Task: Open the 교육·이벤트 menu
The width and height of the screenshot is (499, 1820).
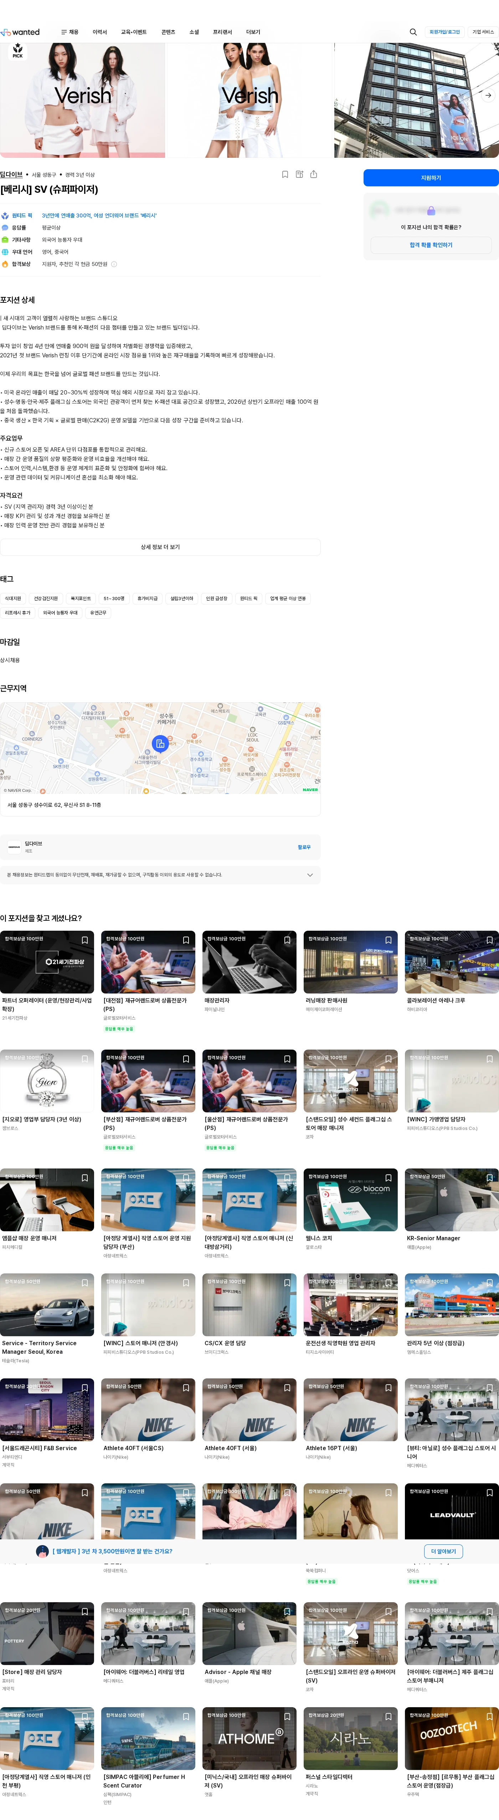Action: pos(134,32)
